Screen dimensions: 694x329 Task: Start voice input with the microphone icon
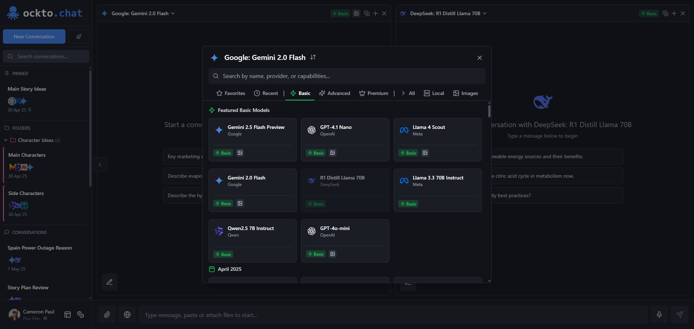click(659, 315)
